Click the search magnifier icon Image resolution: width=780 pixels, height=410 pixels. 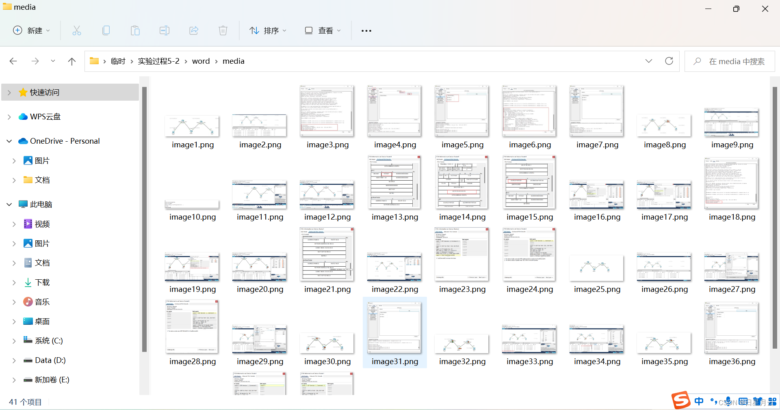(x=697, y=61)
